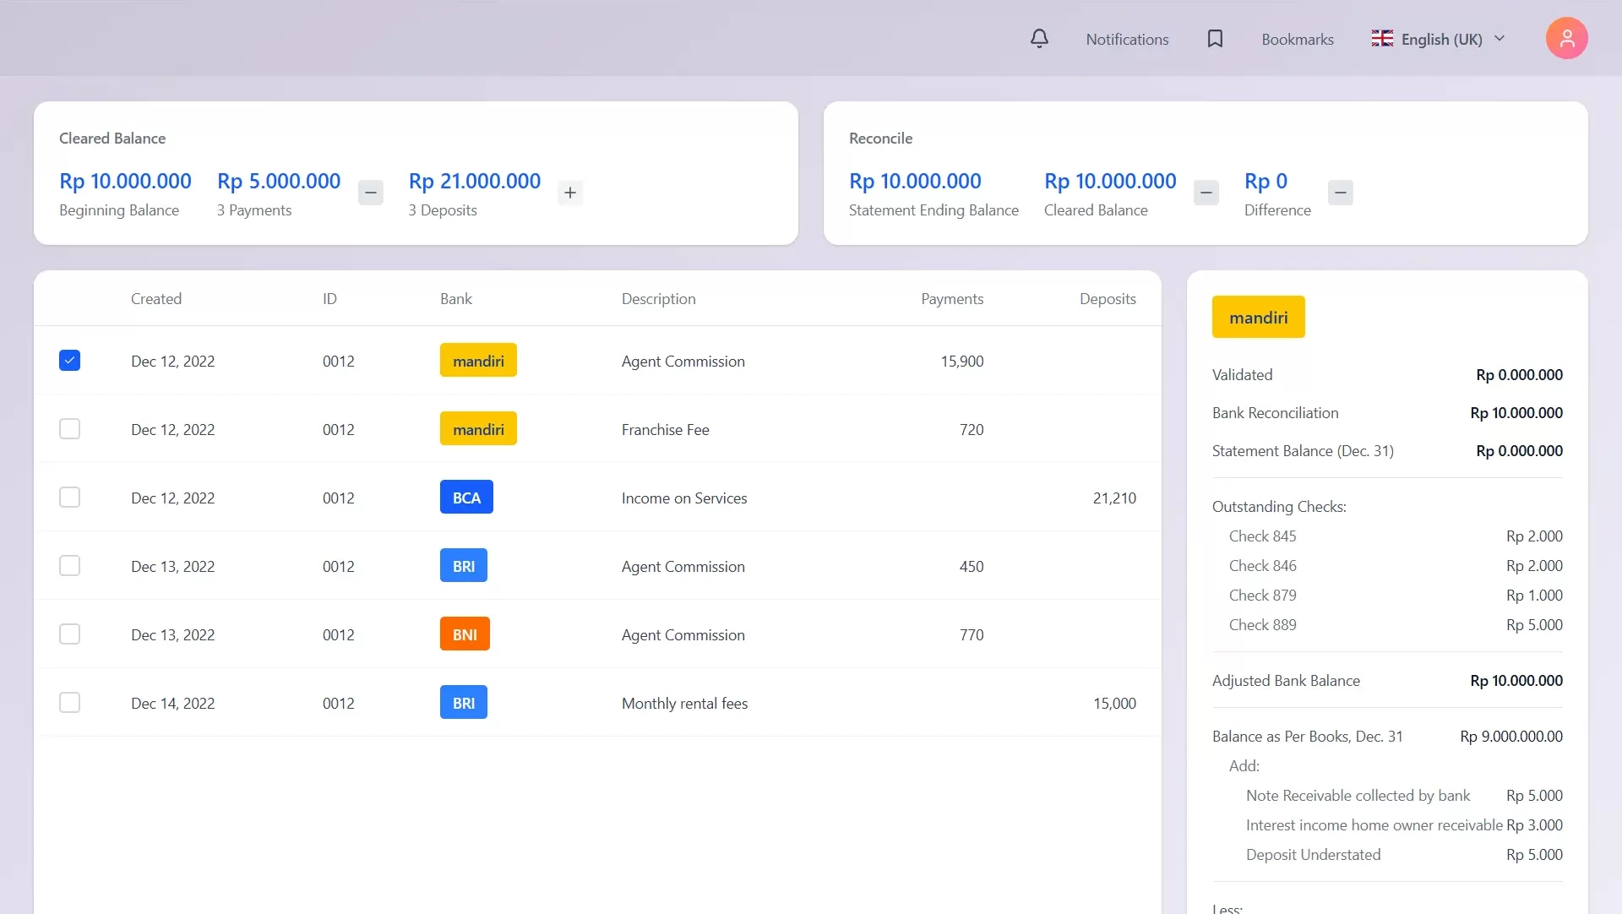
Task: Check the Franchise Fee row checkbox
Action: point(69,429)
